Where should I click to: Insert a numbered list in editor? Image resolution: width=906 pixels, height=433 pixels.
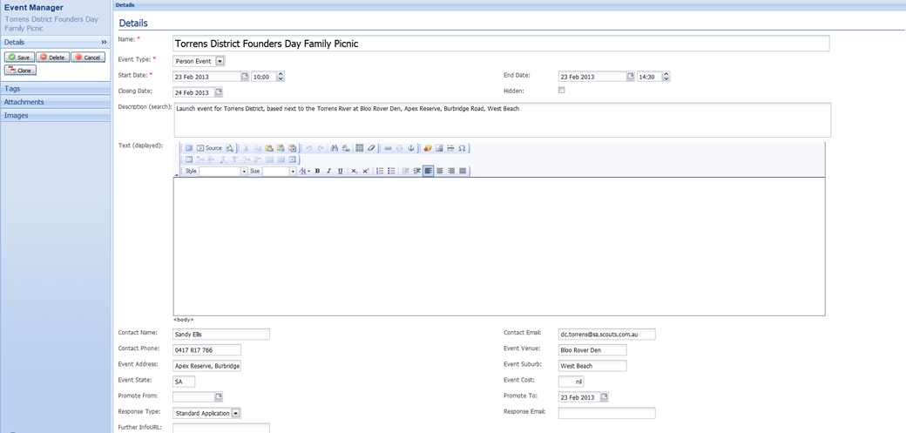pos(380,172)
